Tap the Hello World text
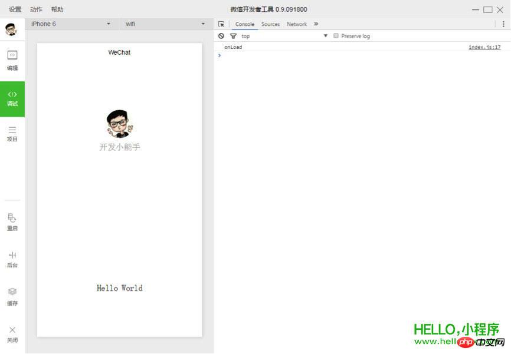 click(120, 288)
